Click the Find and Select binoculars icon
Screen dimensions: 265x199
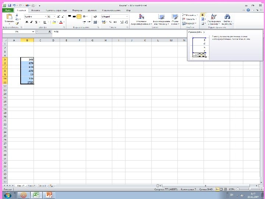tap(227, 17)
